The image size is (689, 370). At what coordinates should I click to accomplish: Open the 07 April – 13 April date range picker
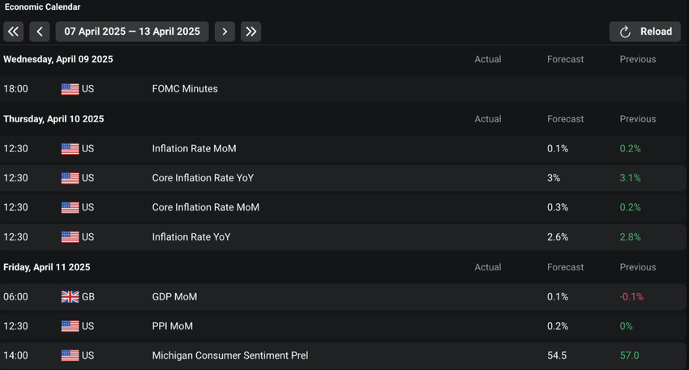pos(132,32)
